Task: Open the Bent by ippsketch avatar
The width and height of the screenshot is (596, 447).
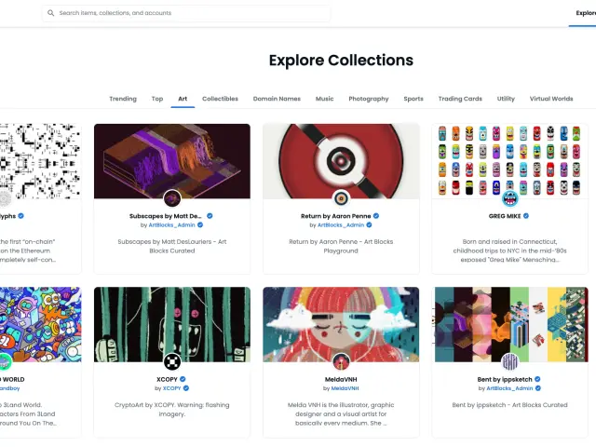Action: coord(510,361)
